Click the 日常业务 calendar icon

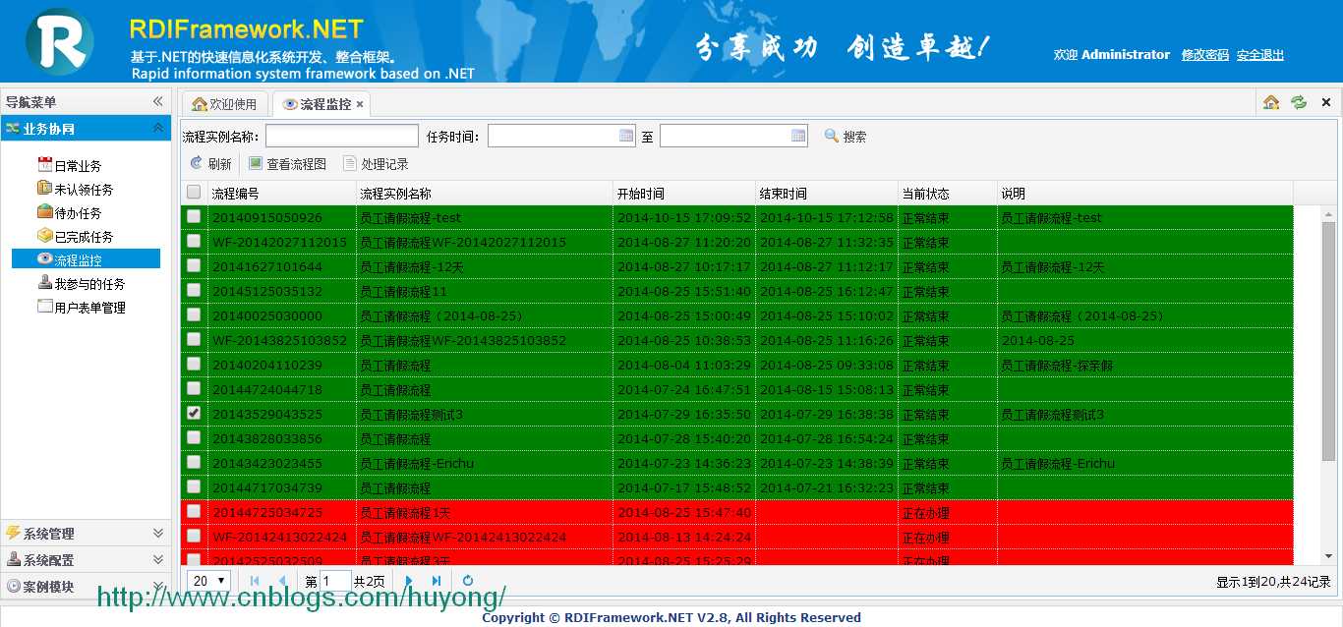point(45,165)
